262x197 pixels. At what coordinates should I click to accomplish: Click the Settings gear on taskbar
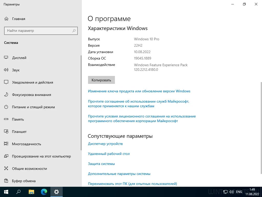point(57,192)
